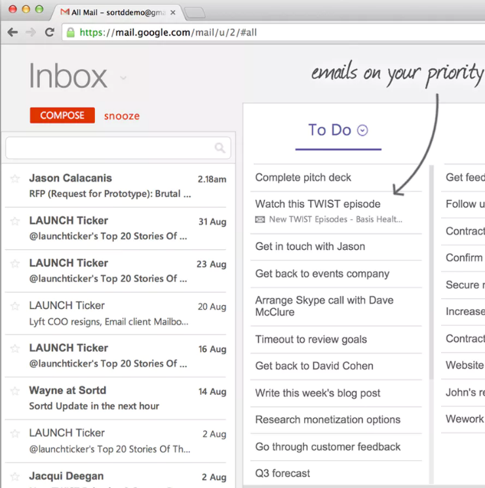Select Get in touch with Jason task
The height and width of the screenshot is (488, 485).
pos(336,247)
